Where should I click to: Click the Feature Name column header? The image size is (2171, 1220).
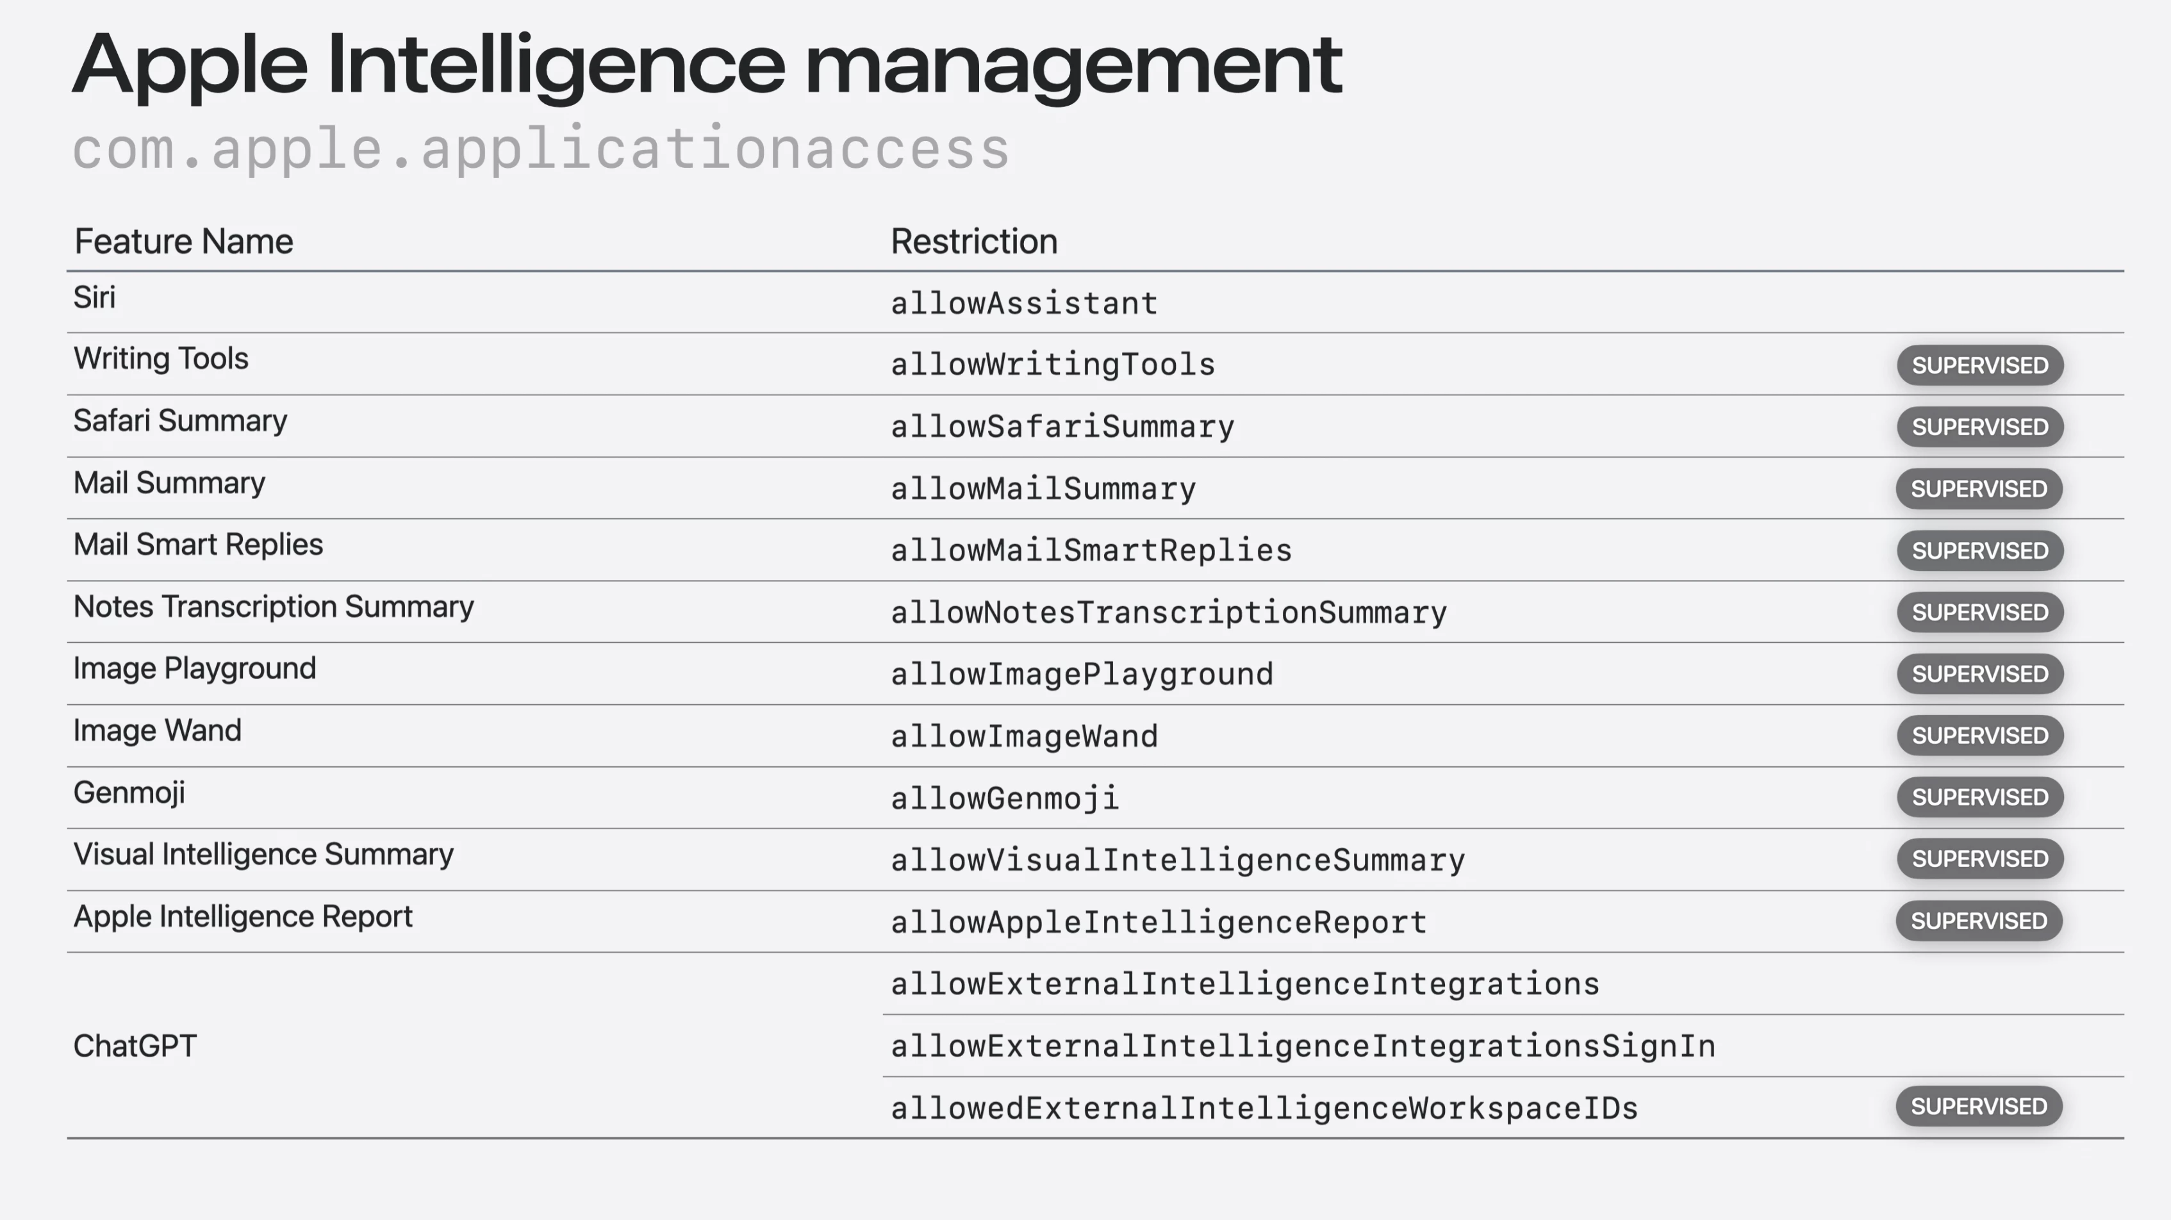pyautogui.click(x=184, y=241)
